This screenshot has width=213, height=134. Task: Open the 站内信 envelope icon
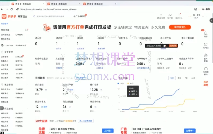click(x=206, y=44)
